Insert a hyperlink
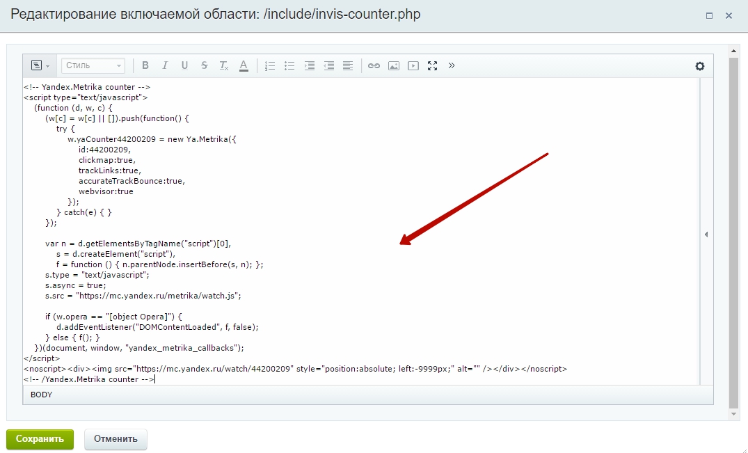 pos(374,65)
